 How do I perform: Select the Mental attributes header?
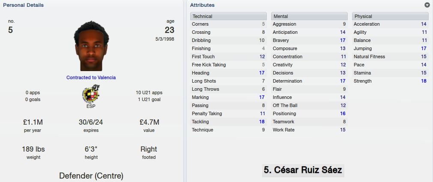pyautogui.click(x=309, y=16)
